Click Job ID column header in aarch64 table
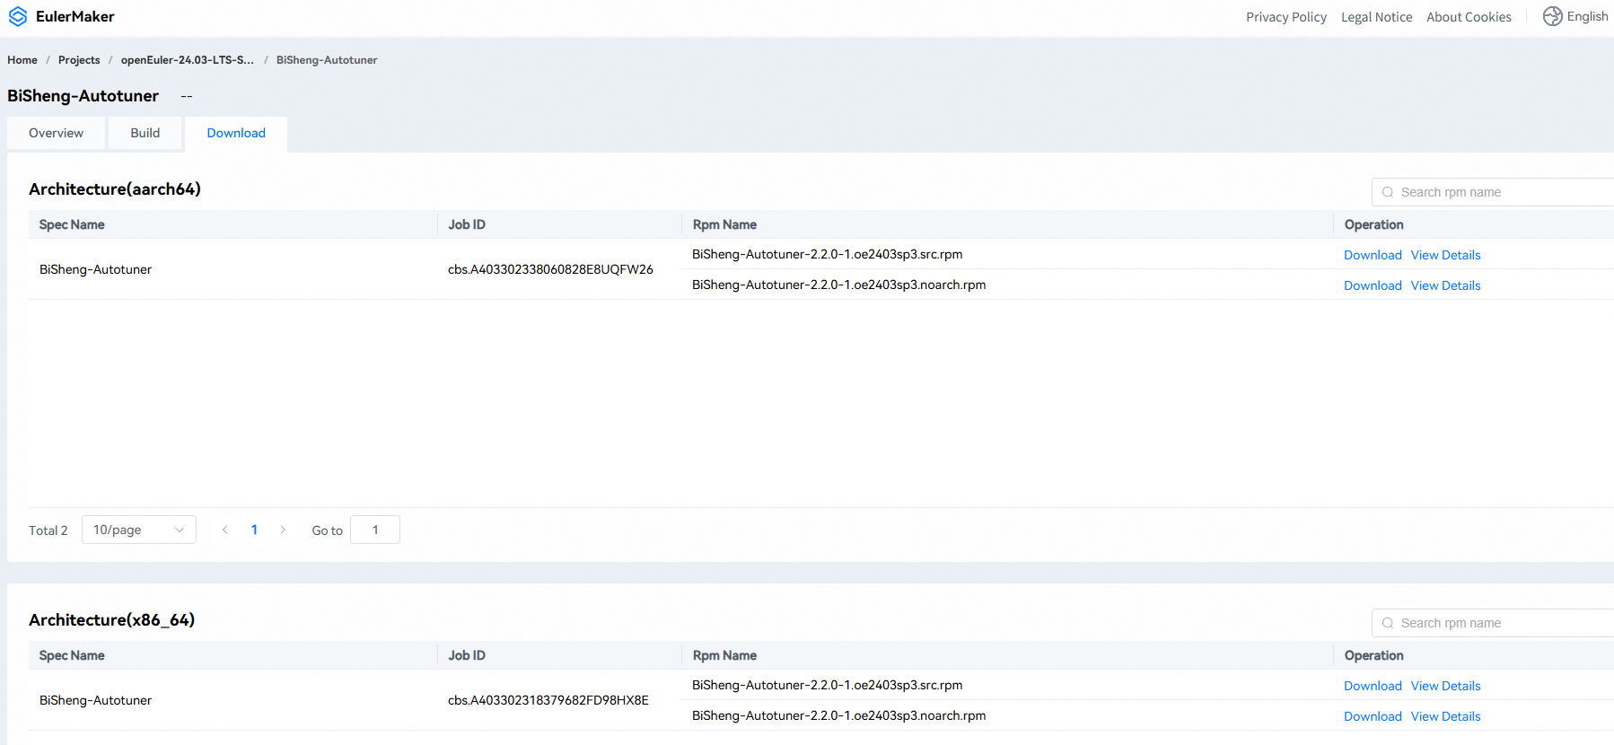 coord(467,224)
